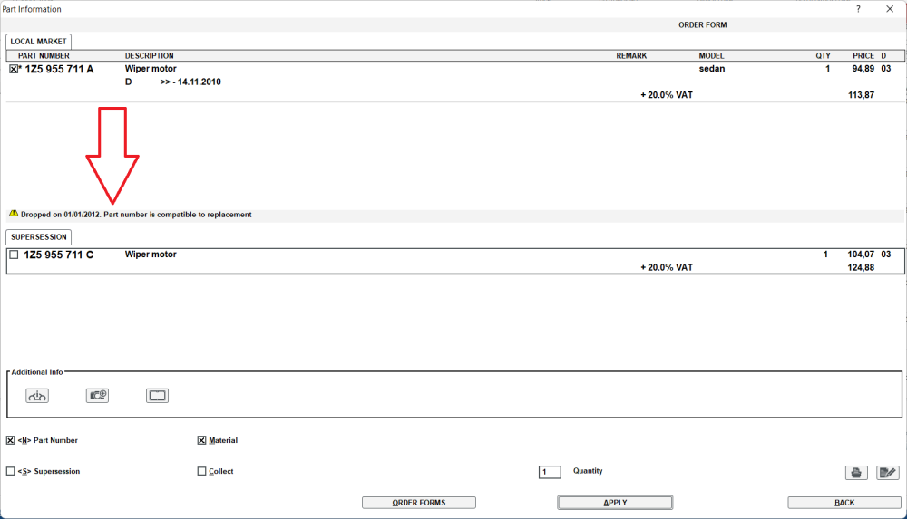This screenshot has width=907, height=519.
Task: Open the blank frame icon in Additional Info
Action: [x=157, y=396]
